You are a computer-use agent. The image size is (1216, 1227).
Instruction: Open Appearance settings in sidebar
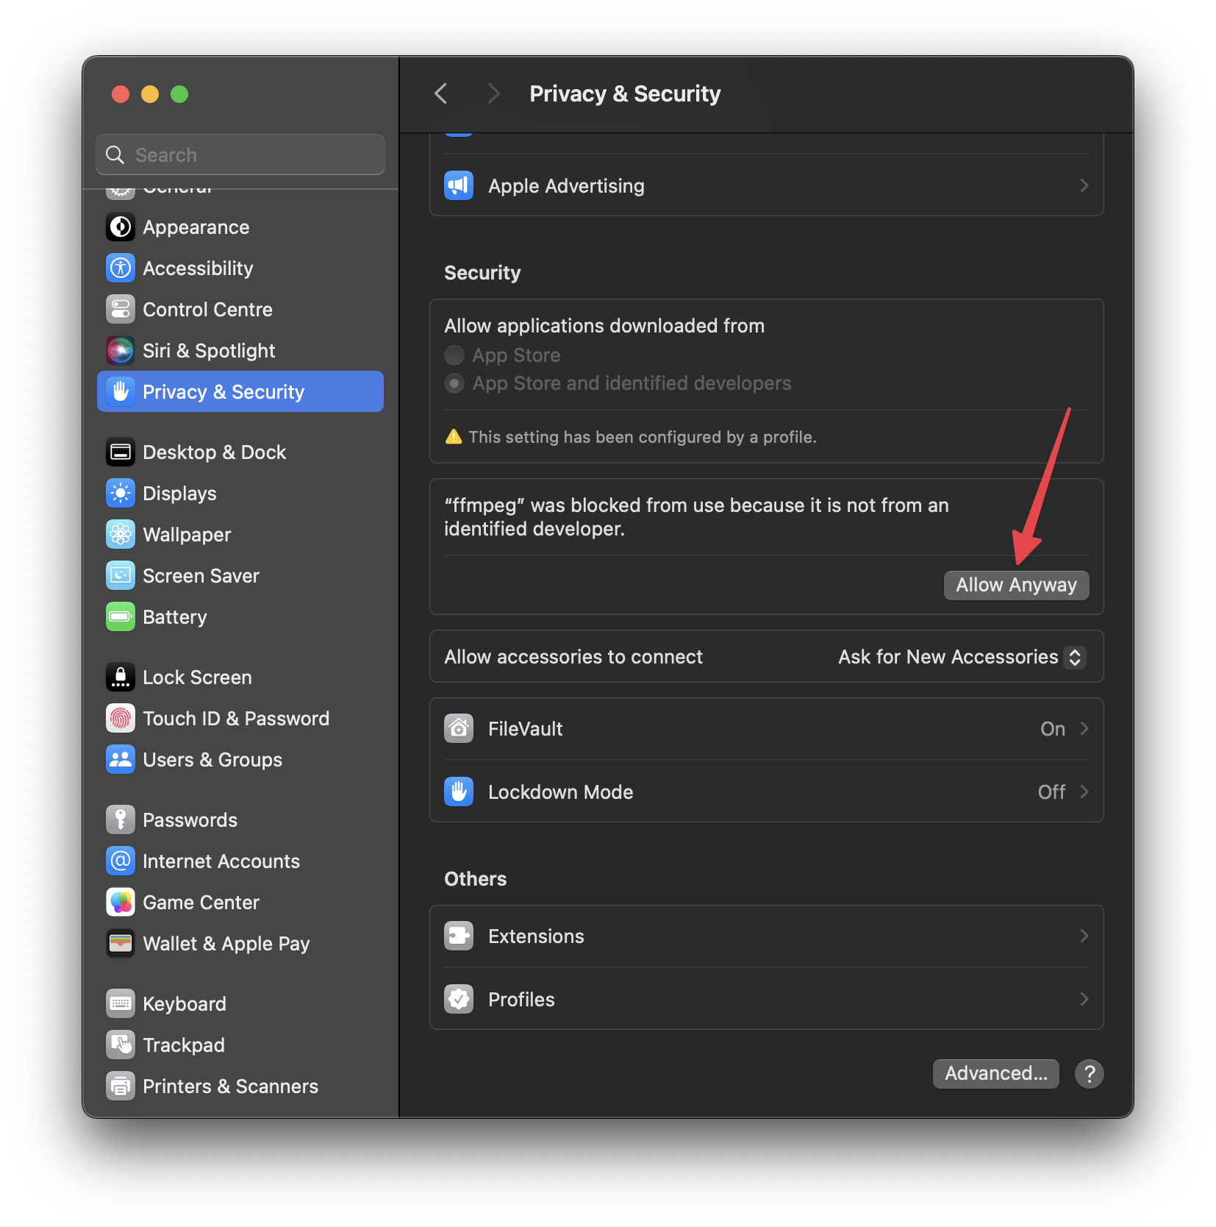pos(240,227)
